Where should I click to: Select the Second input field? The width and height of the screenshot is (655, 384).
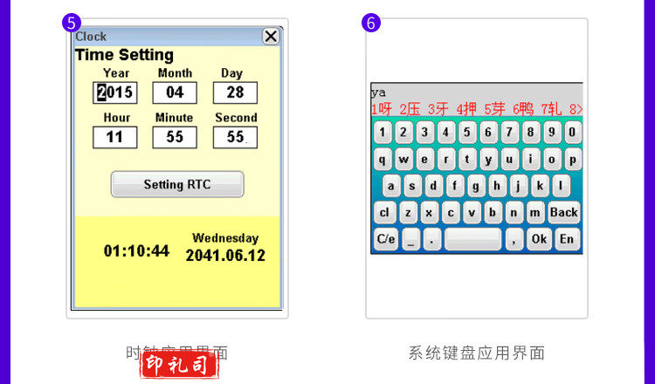[235, 137]
